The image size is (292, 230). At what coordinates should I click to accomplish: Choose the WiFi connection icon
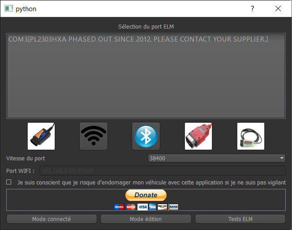click(94, 136)
